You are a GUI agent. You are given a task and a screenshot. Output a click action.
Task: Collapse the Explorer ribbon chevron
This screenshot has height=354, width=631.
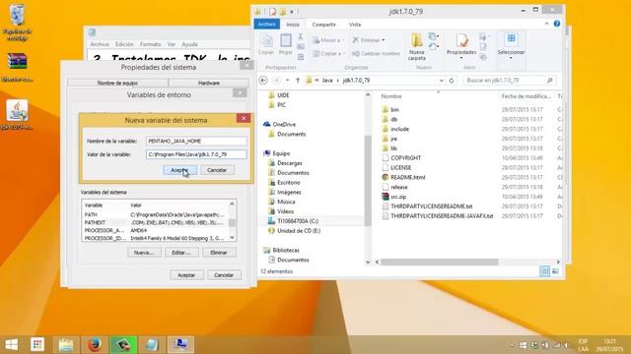(546, 24)
